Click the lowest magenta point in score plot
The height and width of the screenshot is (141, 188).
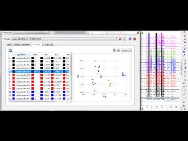click(x=94, y=91)
